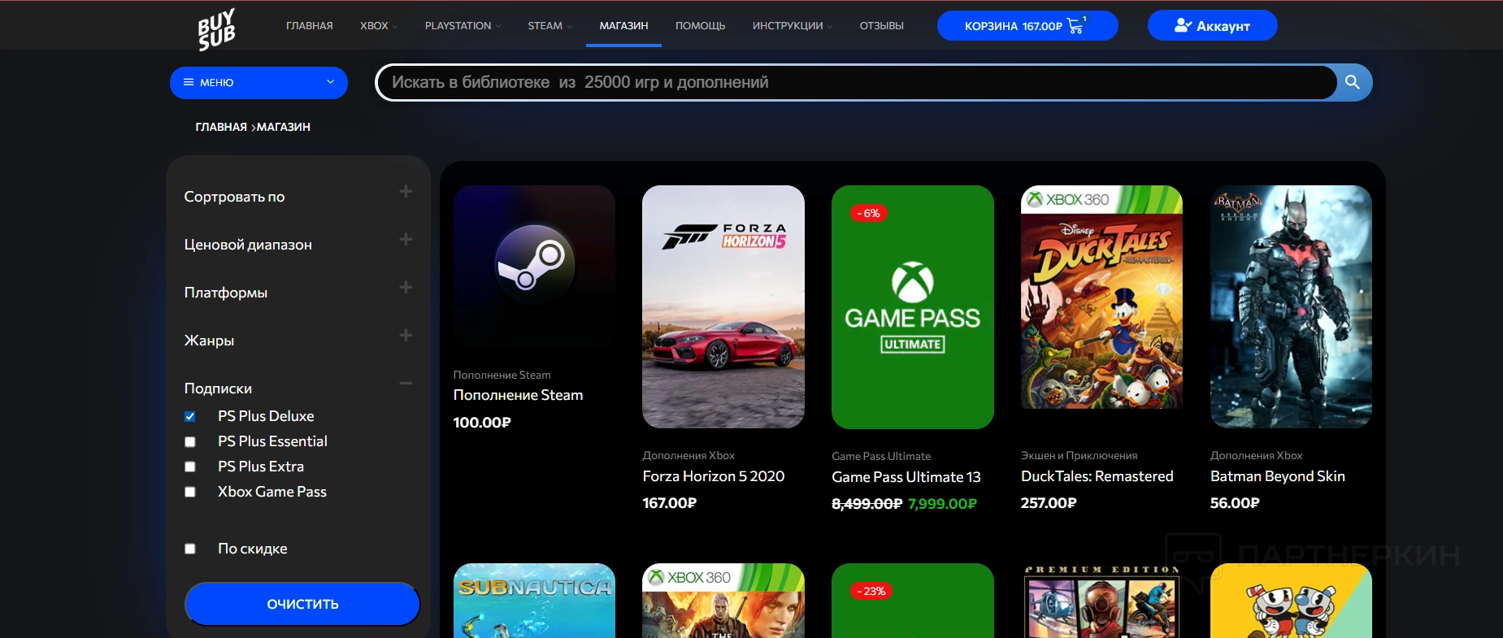Open the 'Пополнение Steam' product title
The height and width of the screenshot is (638, 1503).
(x=518, y=395)
